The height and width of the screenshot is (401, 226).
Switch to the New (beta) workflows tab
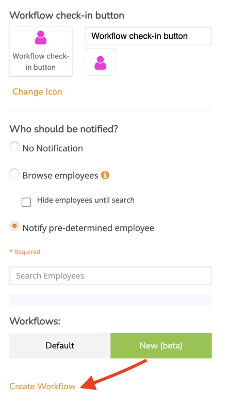click(x=161, y=346)
